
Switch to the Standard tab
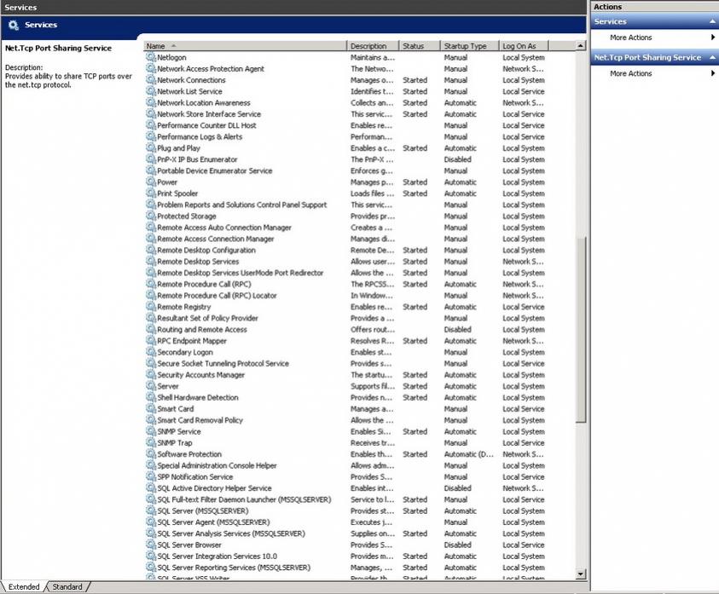[x=67, y=586]
